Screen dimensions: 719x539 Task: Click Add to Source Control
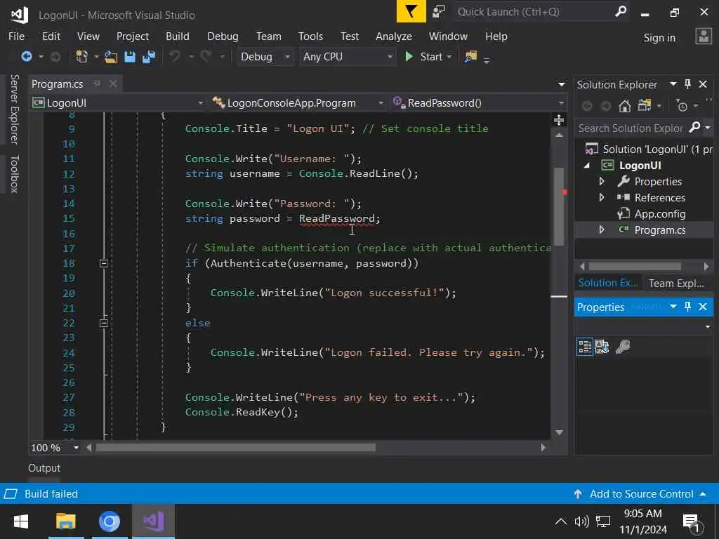pos(641,493)
